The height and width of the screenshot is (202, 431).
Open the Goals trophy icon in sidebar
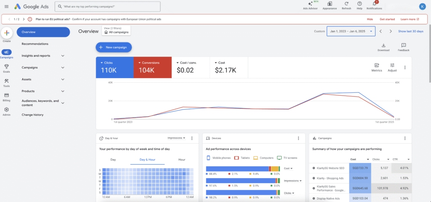tap(7, 66)
